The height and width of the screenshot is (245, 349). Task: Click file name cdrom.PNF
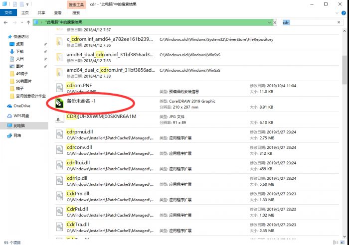click(79, 85)
